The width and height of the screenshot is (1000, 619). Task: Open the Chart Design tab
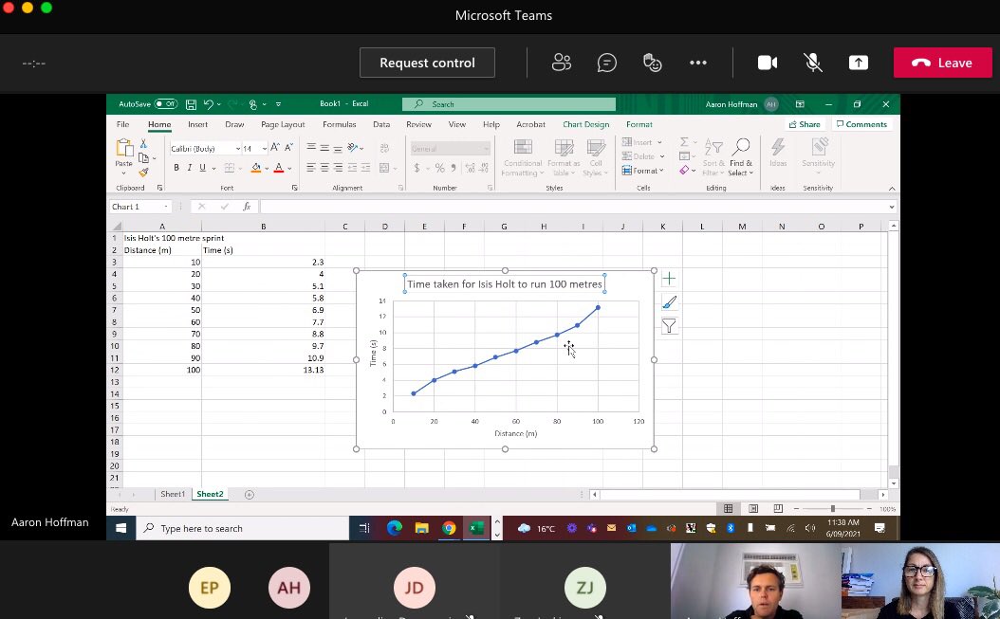click(x=585, y=124)
